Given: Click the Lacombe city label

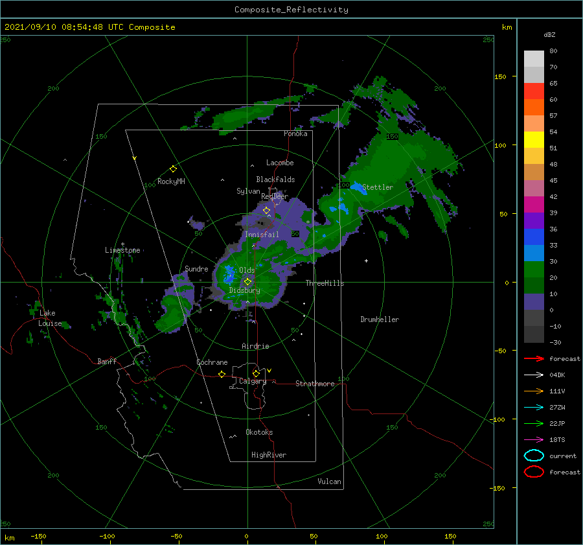Looking at the screenshot, I should tap(280, 163).
